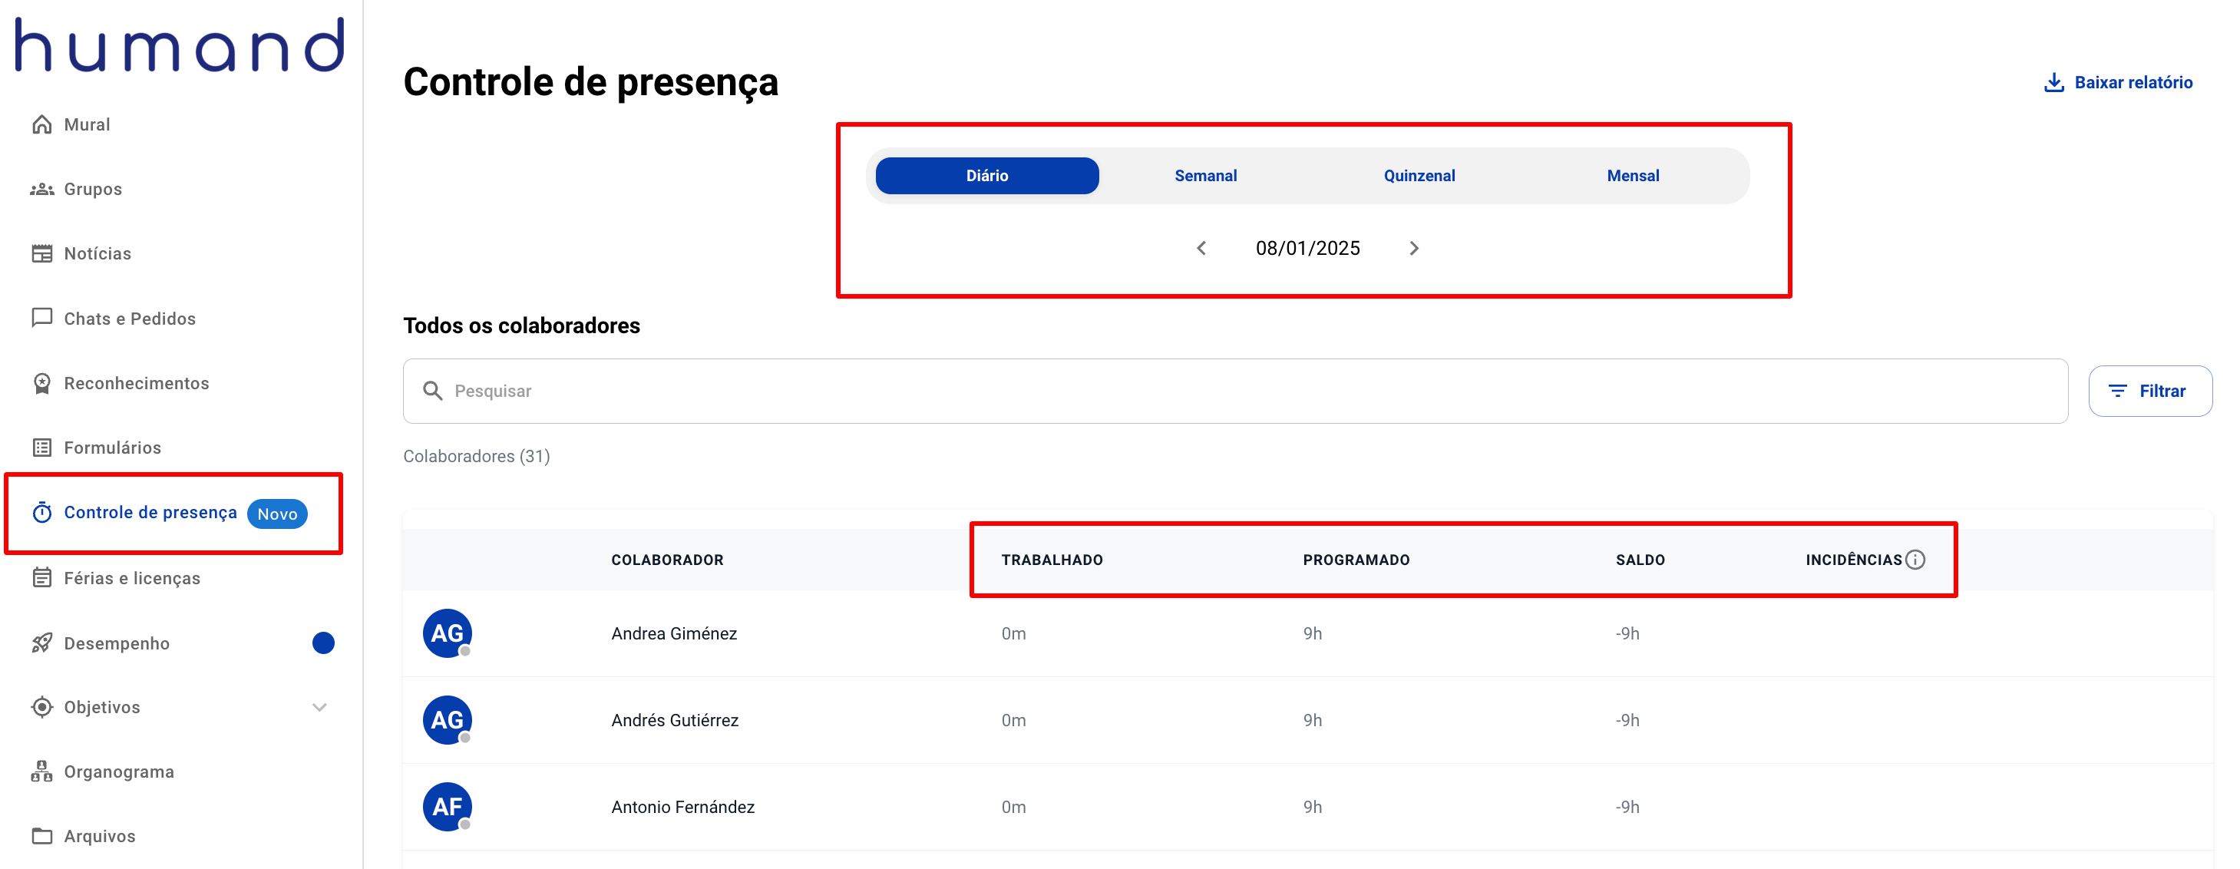Viewport: 2240px width, 869px height.
Task: Click the Todos os colaboradores heading
Action: (522, 326)
